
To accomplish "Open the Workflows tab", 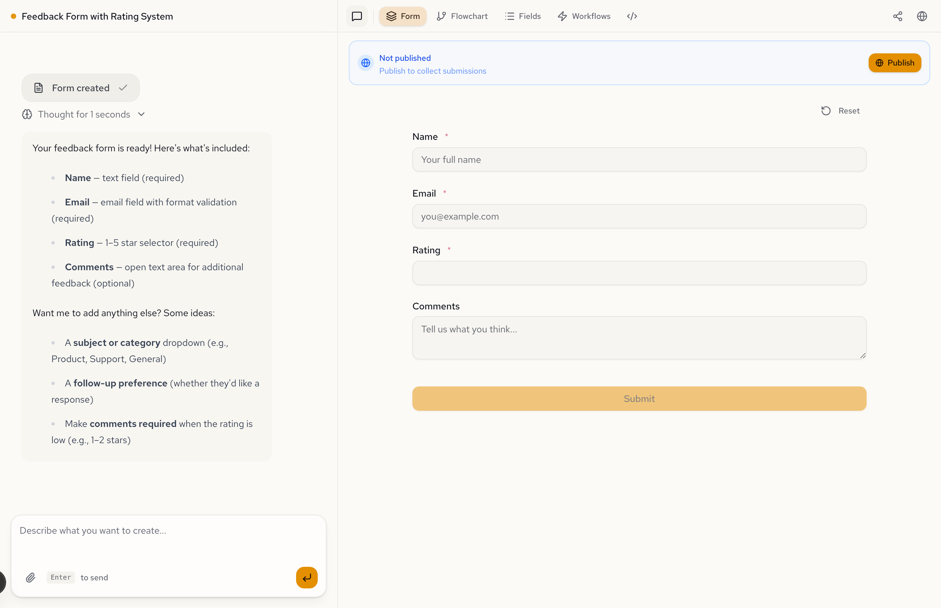I will tap(584, 16).
